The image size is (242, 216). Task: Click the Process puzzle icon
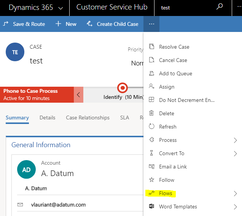coord(151,140)
